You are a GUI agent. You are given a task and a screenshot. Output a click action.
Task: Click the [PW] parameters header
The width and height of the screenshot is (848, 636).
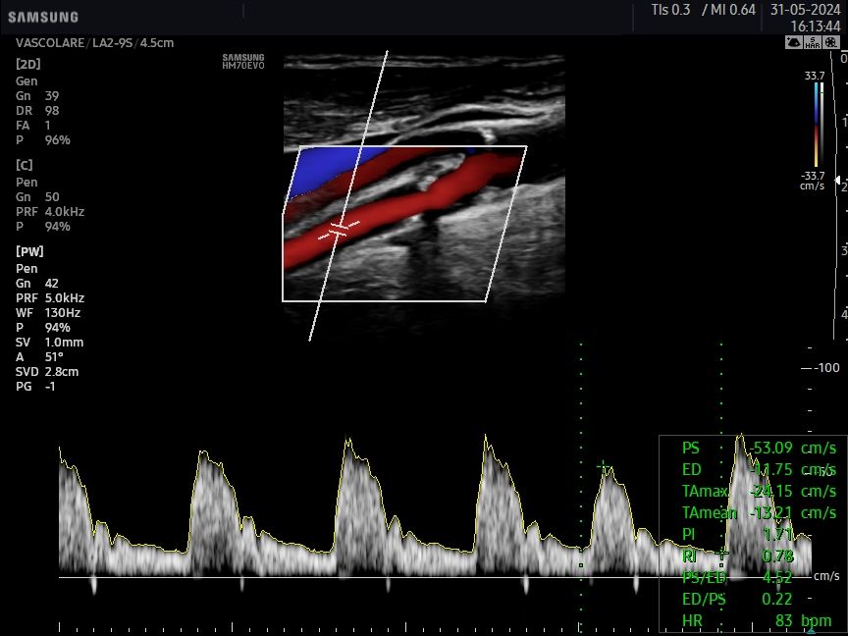coord(29,252)
